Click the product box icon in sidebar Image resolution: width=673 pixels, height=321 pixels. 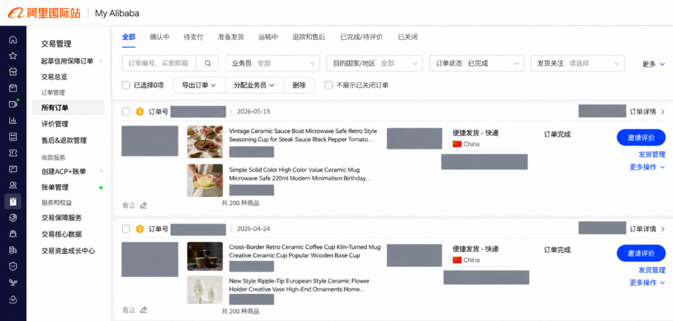point(13,88)
